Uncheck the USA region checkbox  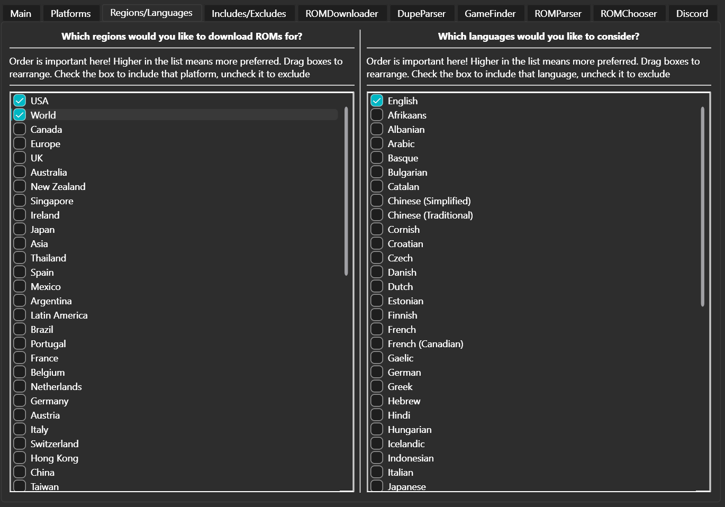(20, 100)
